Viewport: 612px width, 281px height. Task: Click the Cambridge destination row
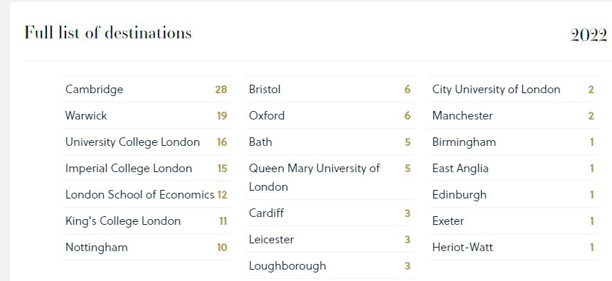(x=147, y=90)
